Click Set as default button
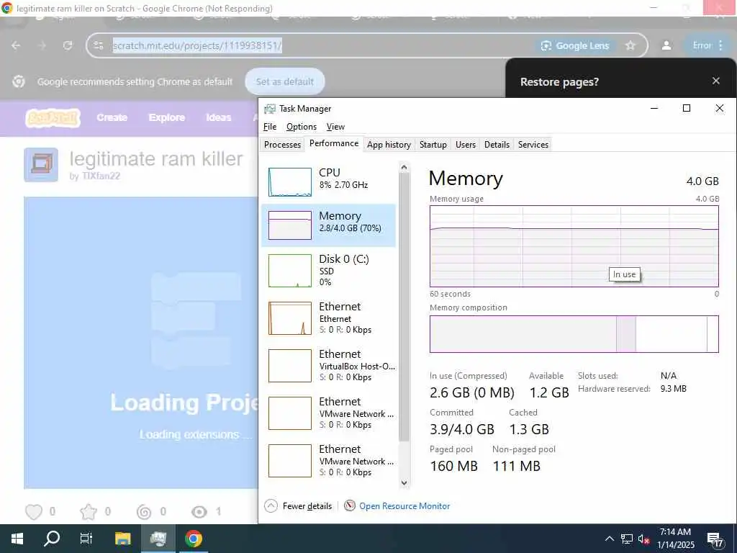The image size is (737, 553). point(285,81)
